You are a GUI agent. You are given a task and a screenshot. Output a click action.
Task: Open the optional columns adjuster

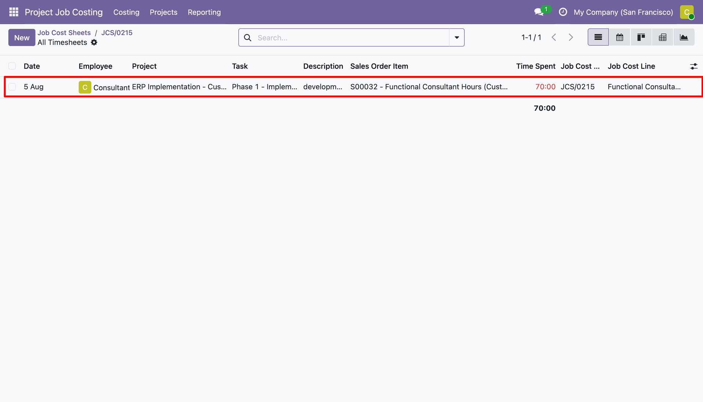click(x=693, y=66)
